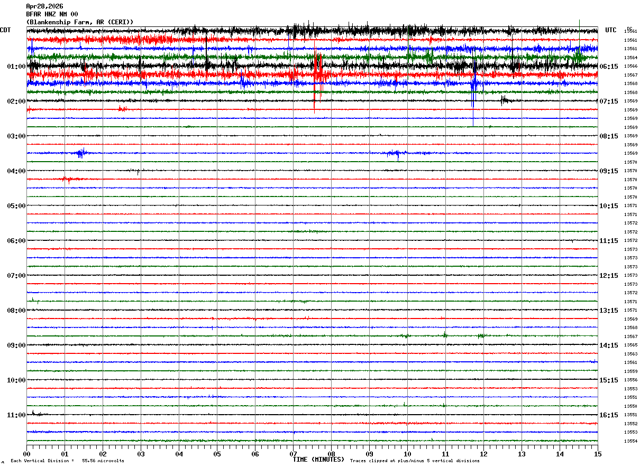Click the DC offset value 13563
The height and width of the screenshot is (468, 640).
[630, 354]
